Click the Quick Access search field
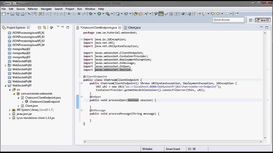The height and width of the screenshot is (153, 273). tap(228, 20)
